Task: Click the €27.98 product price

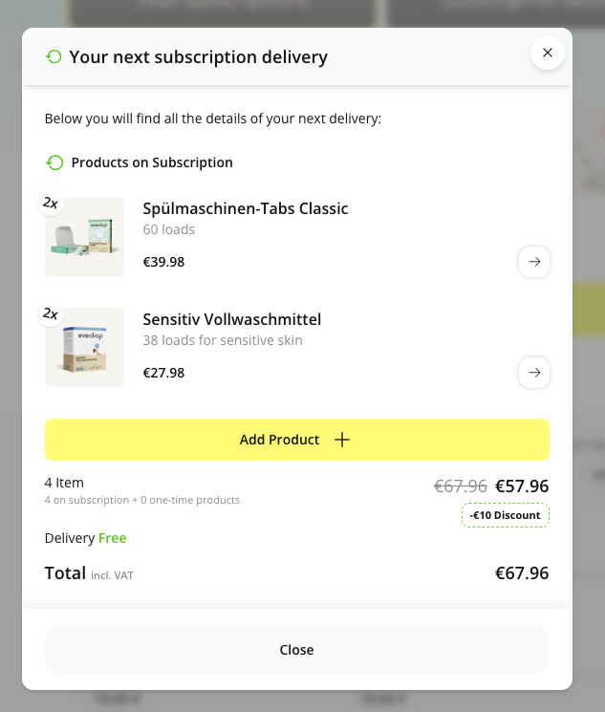Action: [x=163, y=373]
